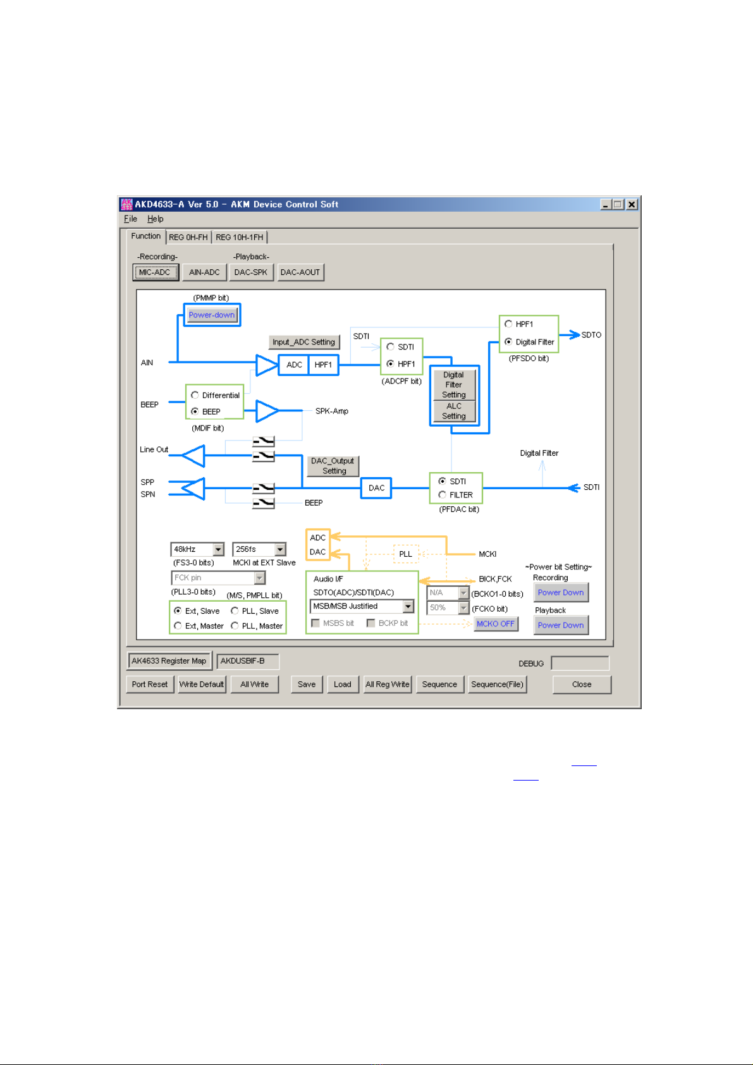Select the AIN-ADC recording path button
Screen dimensions: 753x1065
click(x=204, y=272)
